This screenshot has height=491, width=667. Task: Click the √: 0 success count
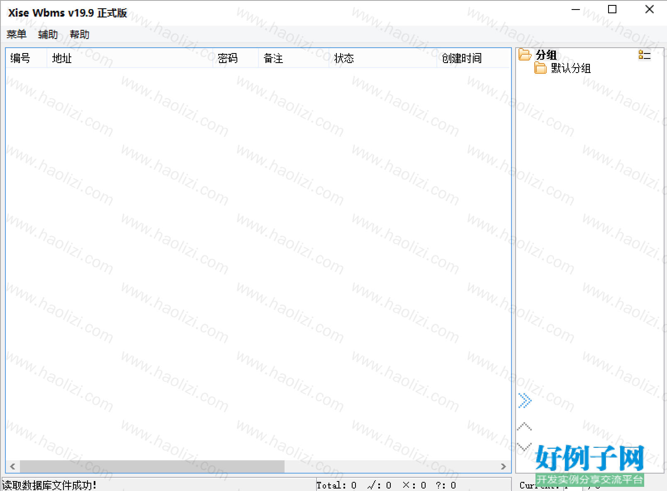pyautogui.click(x=379, y=485)
